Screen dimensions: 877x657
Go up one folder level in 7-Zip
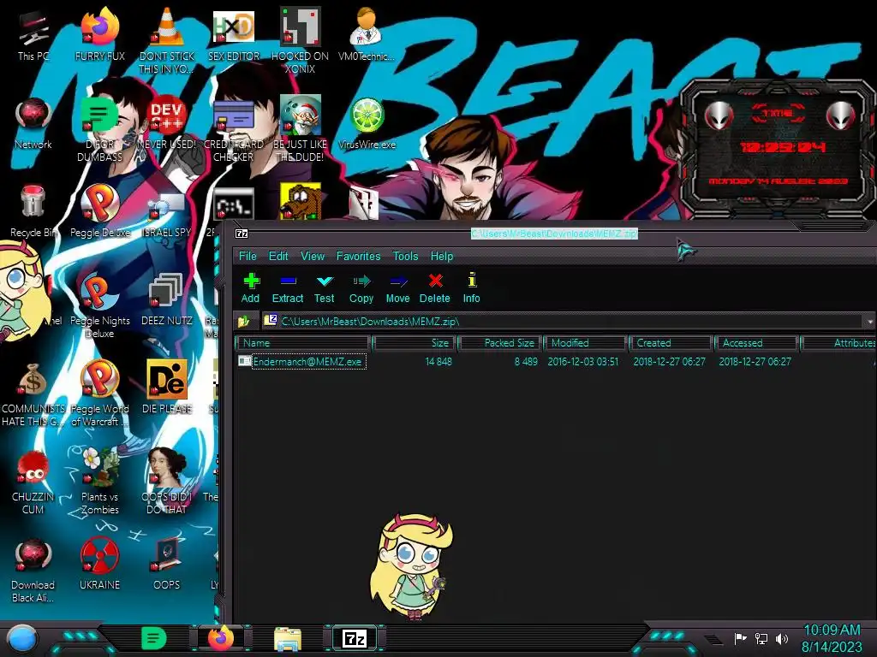[x=244, y=322]
